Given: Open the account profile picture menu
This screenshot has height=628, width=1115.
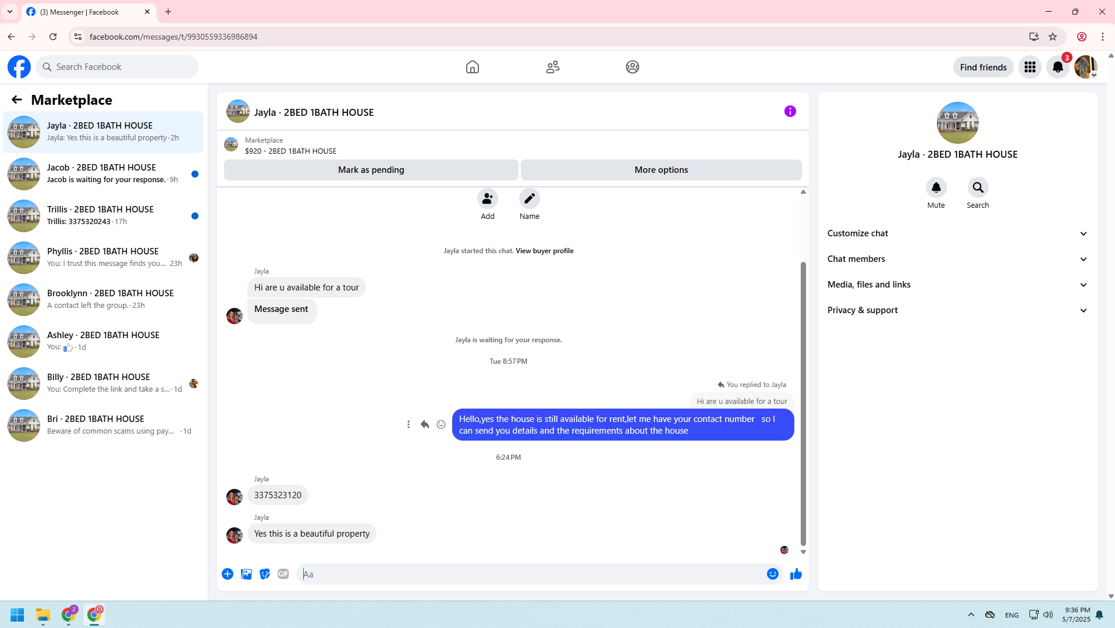Looking at the screenshot, I should click(x=1086, y=67).
